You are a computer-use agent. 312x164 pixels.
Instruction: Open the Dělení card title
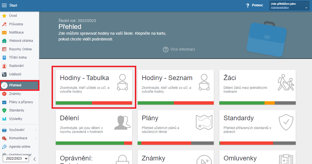point(69,118)
